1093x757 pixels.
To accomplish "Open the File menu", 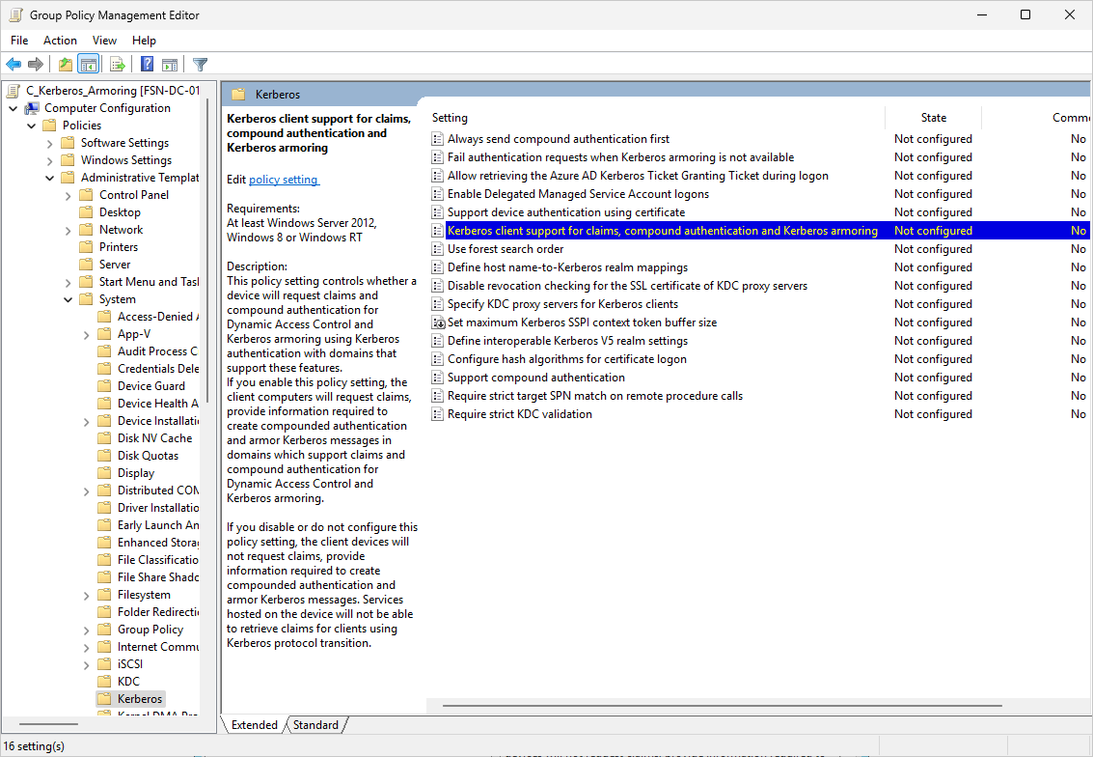I will coord(19,41).
